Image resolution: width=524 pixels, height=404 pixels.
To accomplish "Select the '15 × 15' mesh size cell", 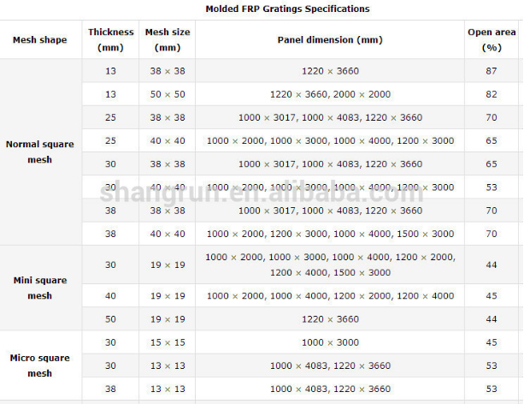I will click(x=168, y=342).
